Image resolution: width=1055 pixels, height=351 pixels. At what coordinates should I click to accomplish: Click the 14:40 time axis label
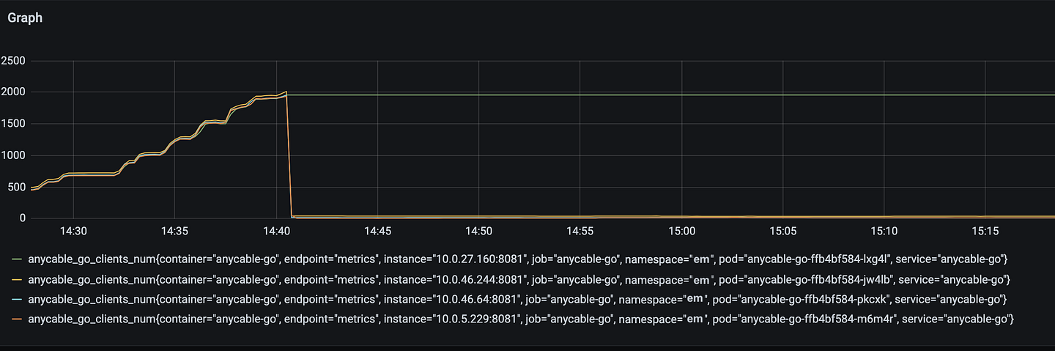click(x=276, y=231)
